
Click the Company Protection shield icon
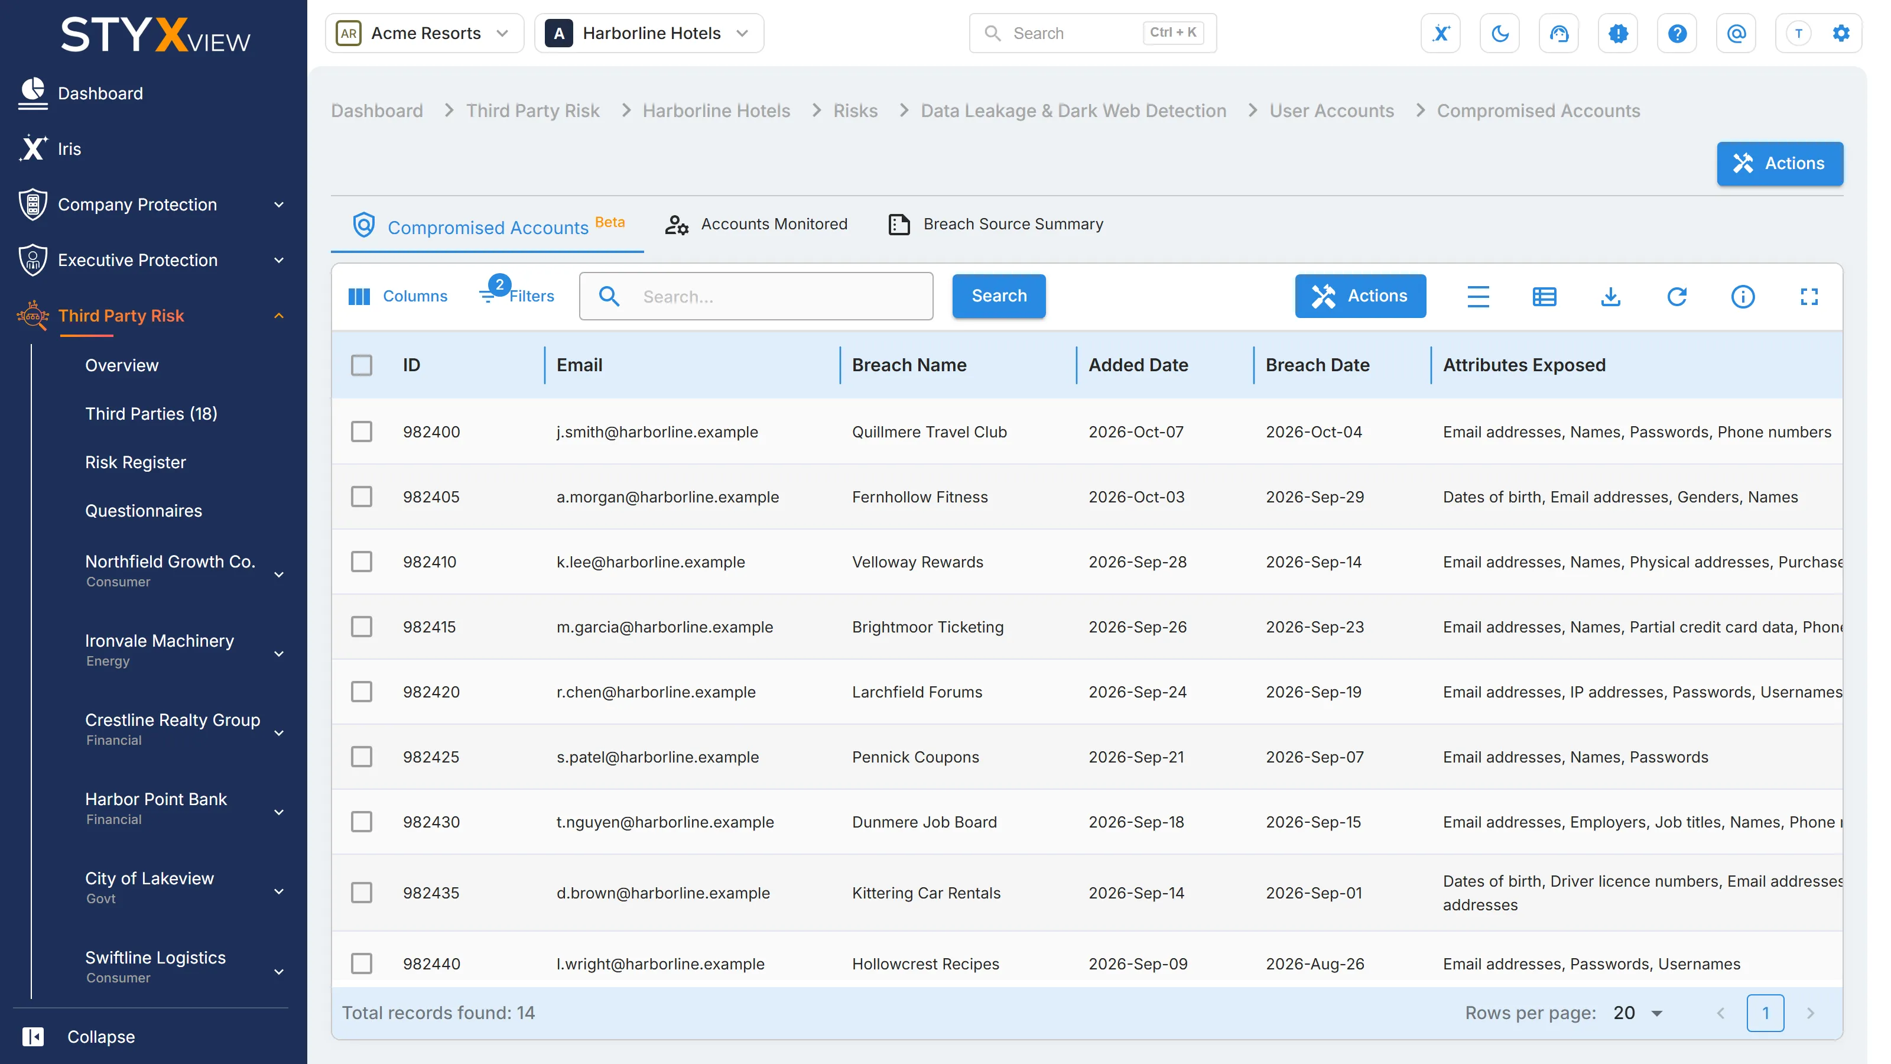33,204
